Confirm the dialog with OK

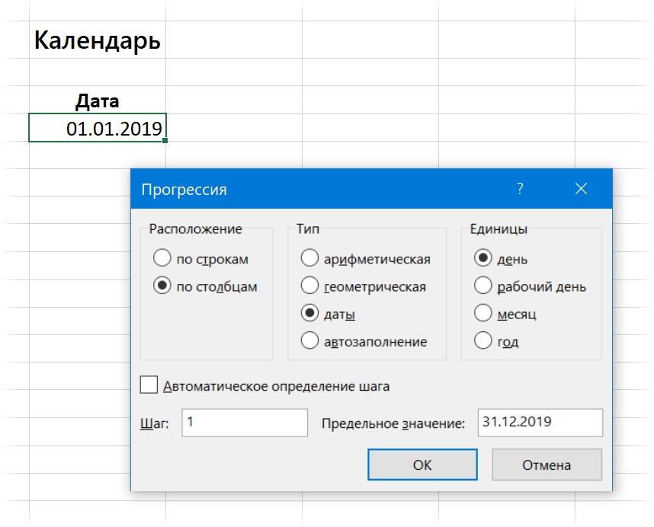coord(422,465)
